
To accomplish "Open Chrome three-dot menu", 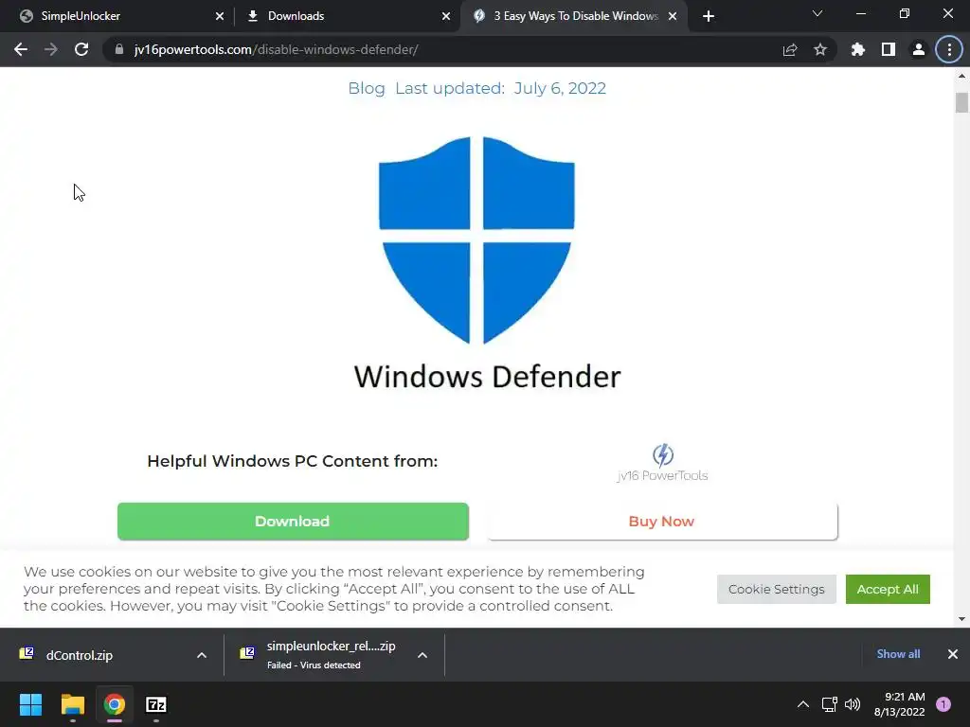I will click(x=949, y=49).
